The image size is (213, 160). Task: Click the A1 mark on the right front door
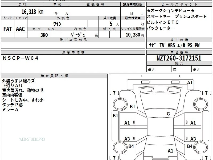pos(193,123)
